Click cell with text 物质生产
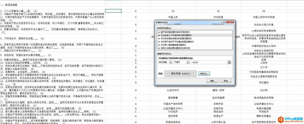Image resolution: width=304 pixels, height=124 pixels. [x=218, y=116]
